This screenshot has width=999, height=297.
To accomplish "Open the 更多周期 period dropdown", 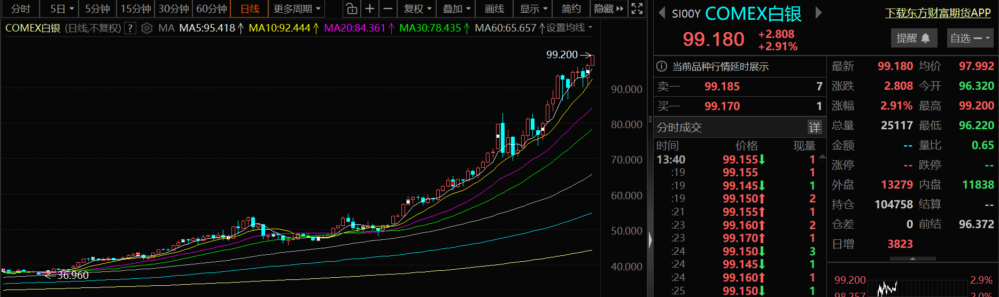I will click(x=297, y=9).
